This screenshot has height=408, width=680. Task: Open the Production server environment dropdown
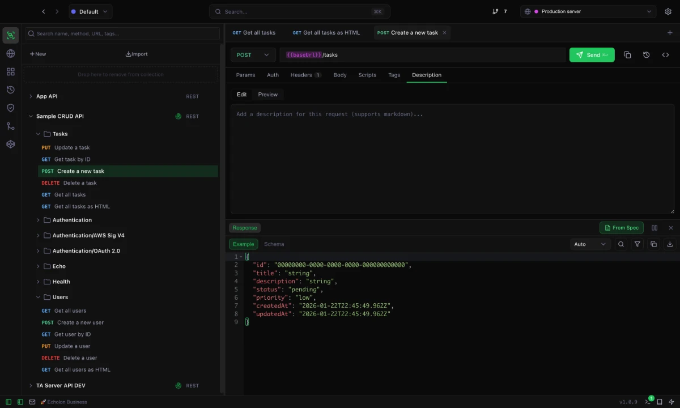(588, 11)
